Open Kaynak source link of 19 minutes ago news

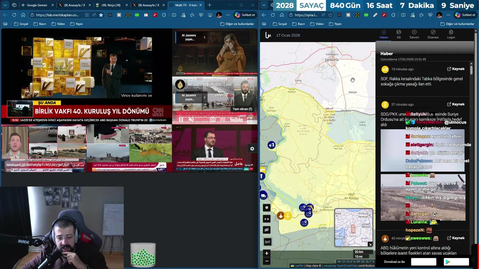click(x=456, y=69)
